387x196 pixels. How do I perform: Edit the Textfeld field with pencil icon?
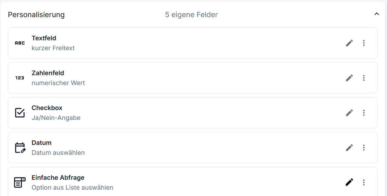click(349, 43)
